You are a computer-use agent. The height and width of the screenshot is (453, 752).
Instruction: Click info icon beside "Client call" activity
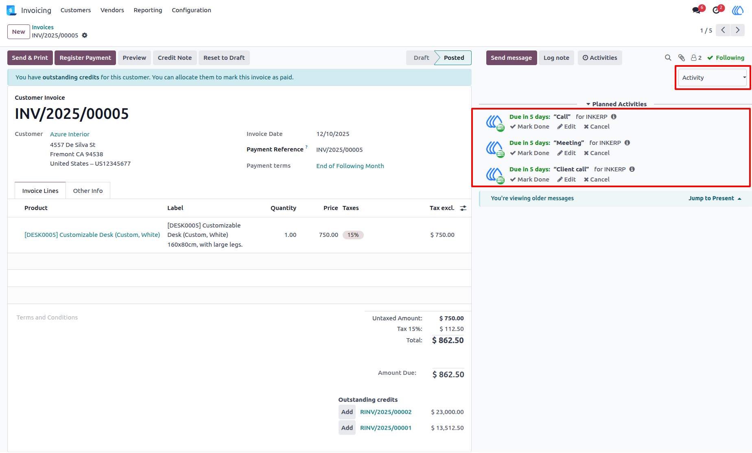(x=632, y=169)
